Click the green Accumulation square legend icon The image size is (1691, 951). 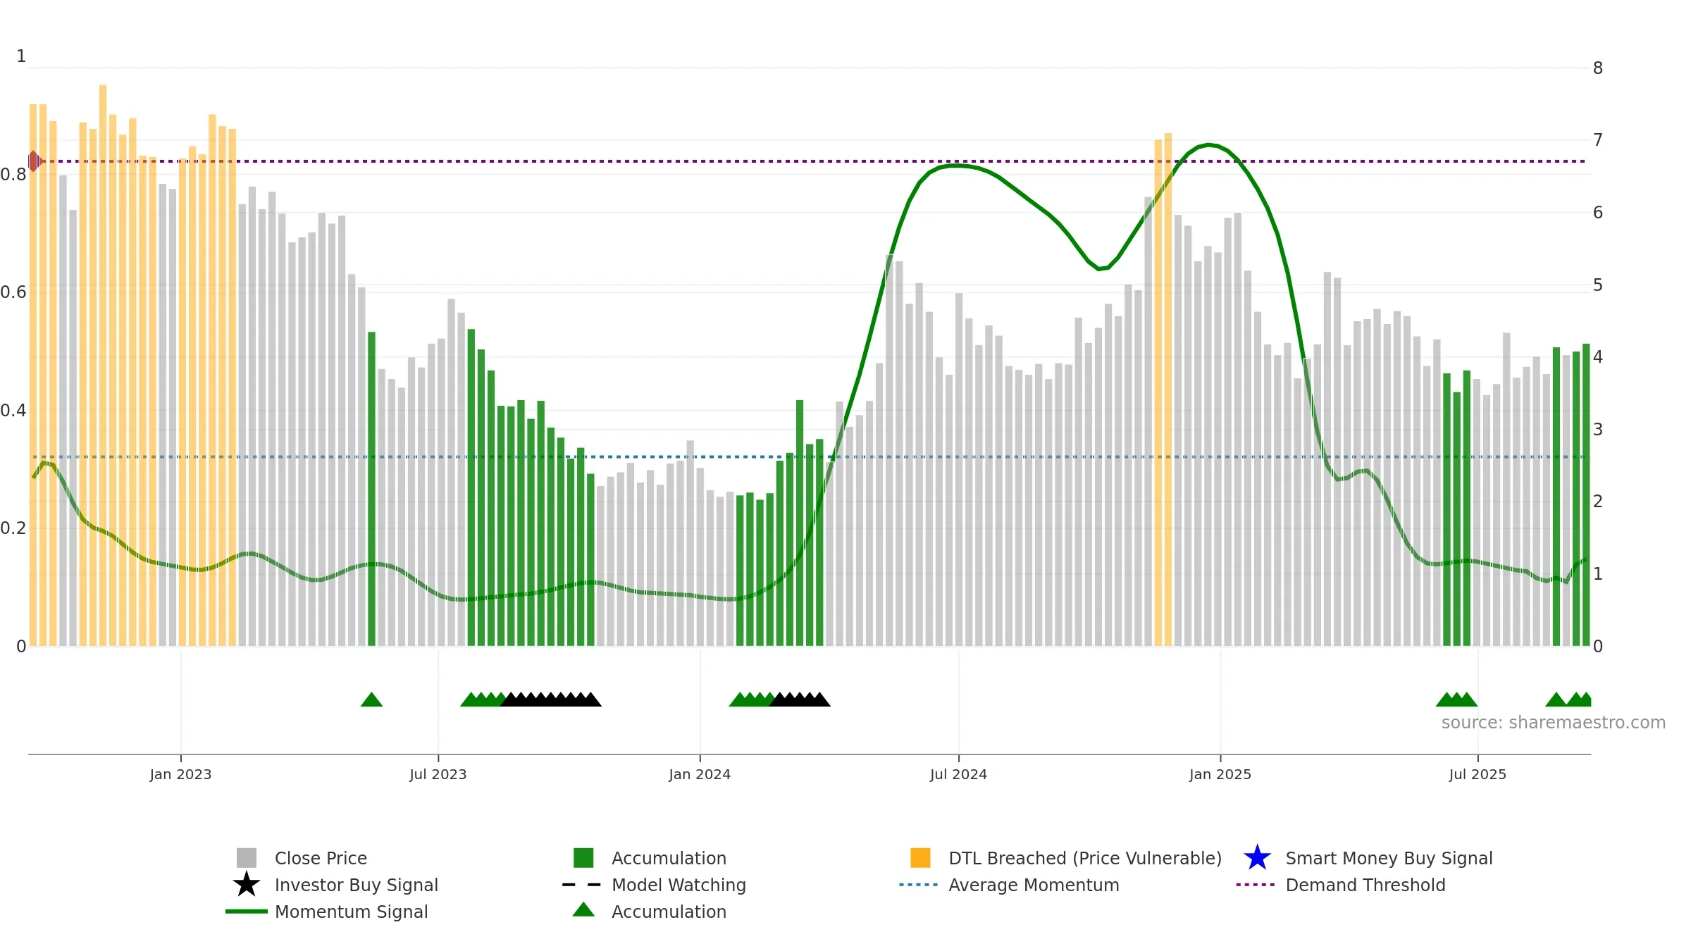pyautogui.click(x=583, y=857)
